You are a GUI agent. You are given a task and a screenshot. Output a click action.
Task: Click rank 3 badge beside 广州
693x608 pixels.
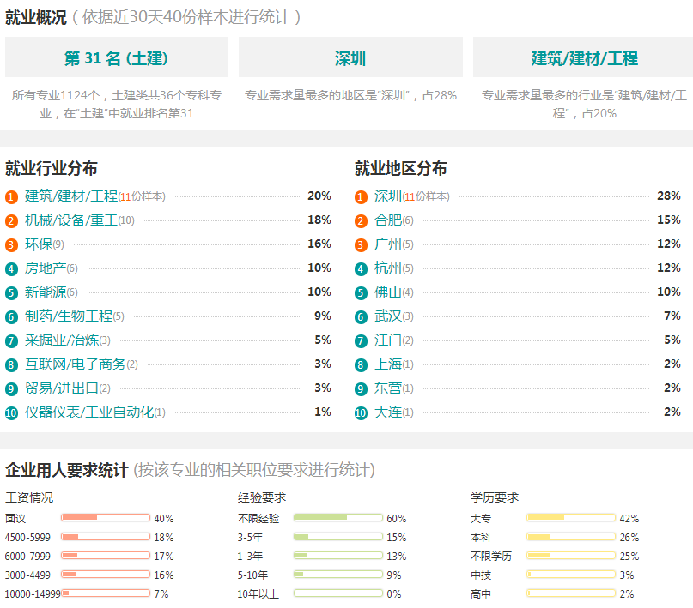361,245
